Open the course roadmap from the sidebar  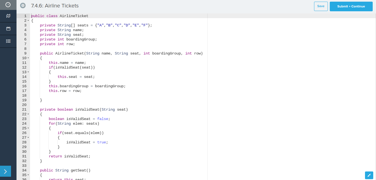[x=8, y=16]
